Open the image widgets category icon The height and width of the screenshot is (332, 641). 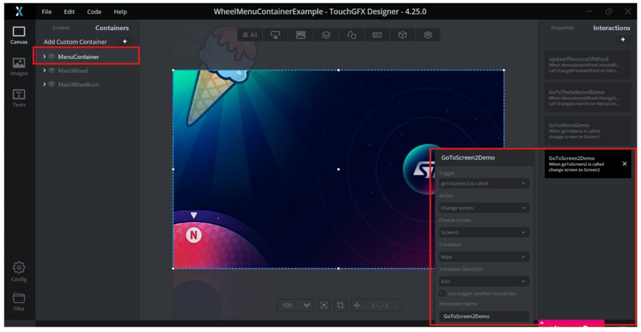301,35
